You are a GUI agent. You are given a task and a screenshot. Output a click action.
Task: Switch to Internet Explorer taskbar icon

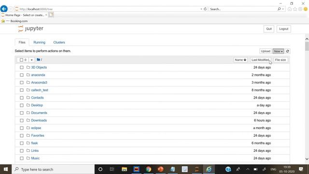point(209,169)
